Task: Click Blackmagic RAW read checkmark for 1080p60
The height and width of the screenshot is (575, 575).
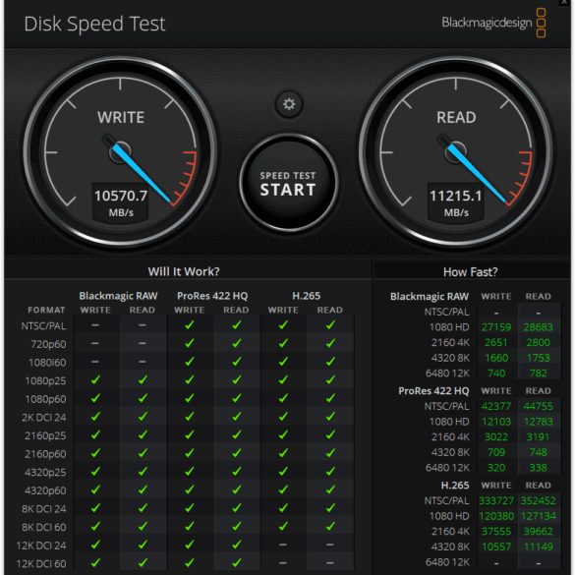Action: click(143, 398)
